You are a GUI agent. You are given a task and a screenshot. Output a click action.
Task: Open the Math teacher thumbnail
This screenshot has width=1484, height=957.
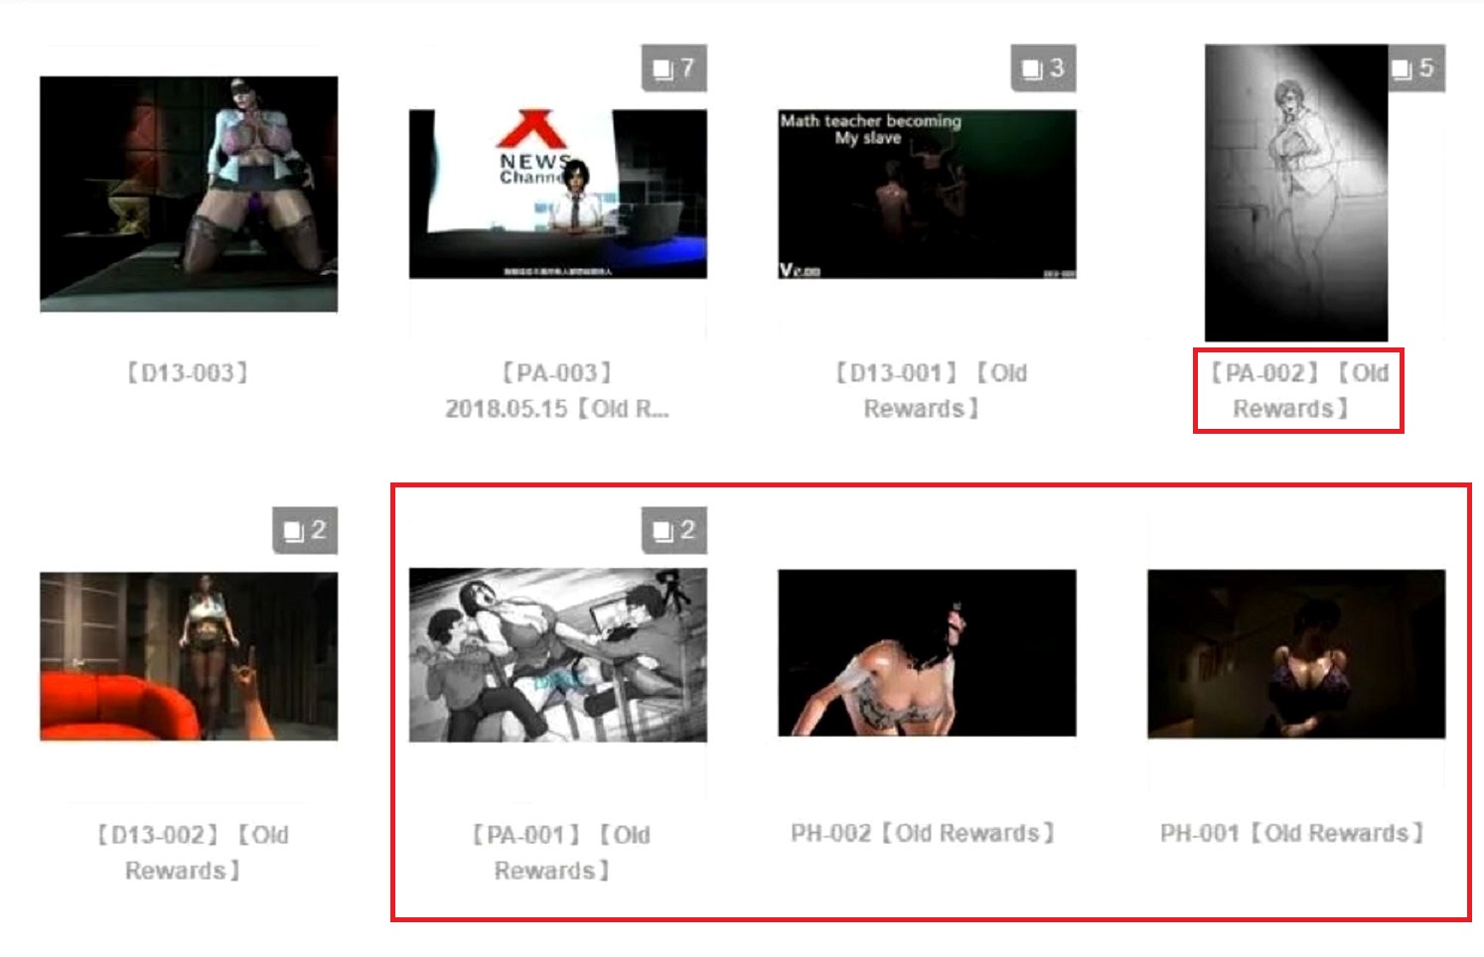(927, 194)
